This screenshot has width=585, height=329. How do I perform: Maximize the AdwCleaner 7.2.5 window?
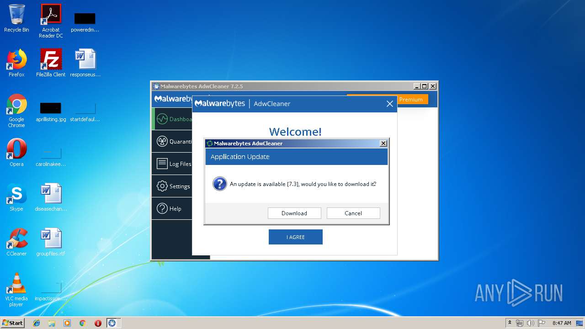(425, 86)
